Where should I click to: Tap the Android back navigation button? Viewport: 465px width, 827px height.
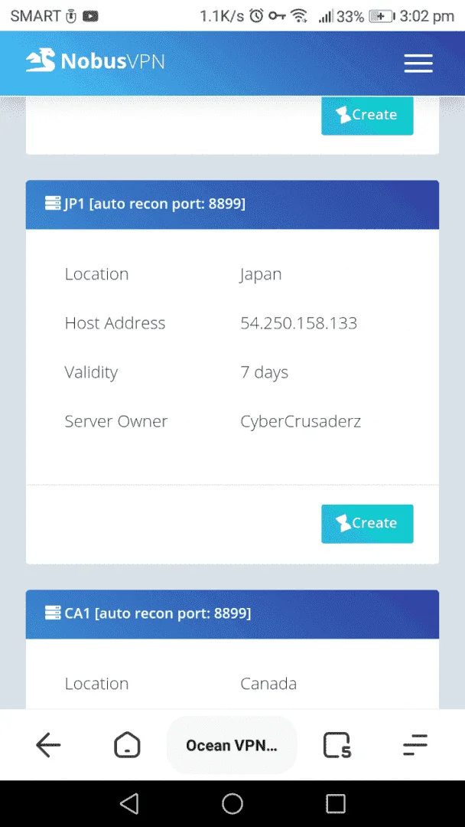(129, 804)
